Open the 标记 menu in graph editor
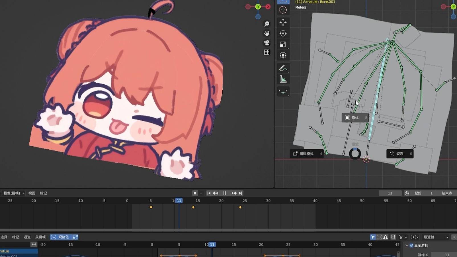This screenshot has height=257, width=457. 15,237
